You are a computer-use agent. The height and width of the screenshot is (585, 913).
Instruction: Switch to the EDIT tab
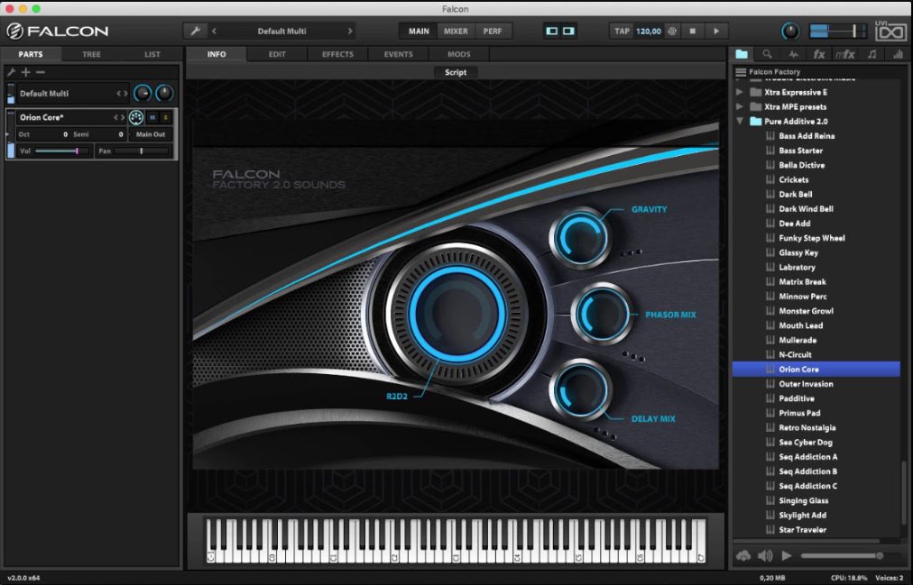click(x=277, y=54)
